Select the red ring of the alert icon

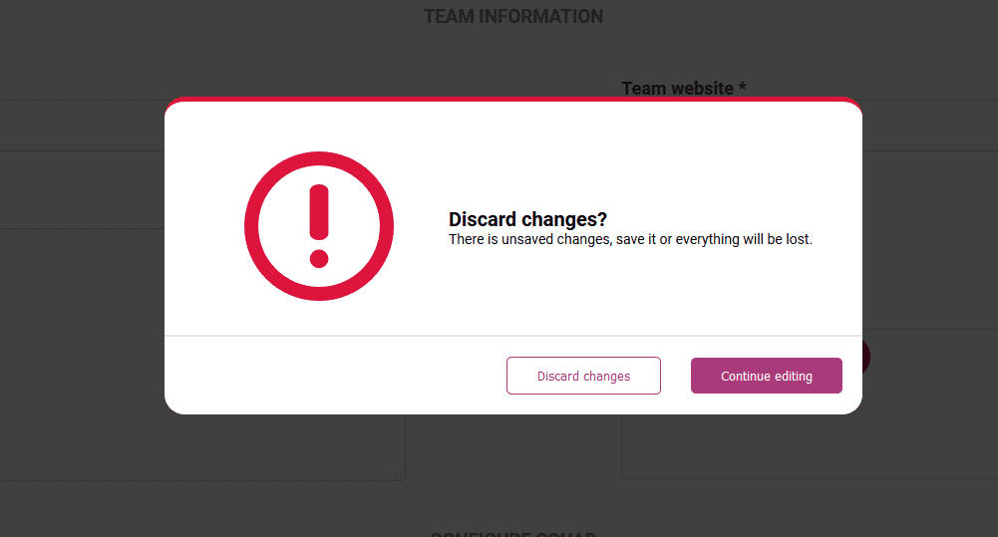(252, 226)
